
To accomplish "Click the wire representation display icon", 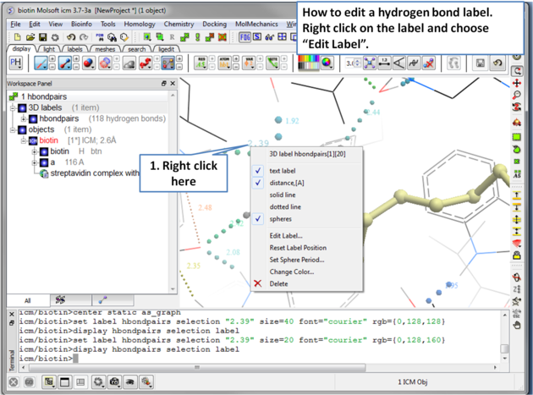I will pyautogui.click(x=41, y=63).
